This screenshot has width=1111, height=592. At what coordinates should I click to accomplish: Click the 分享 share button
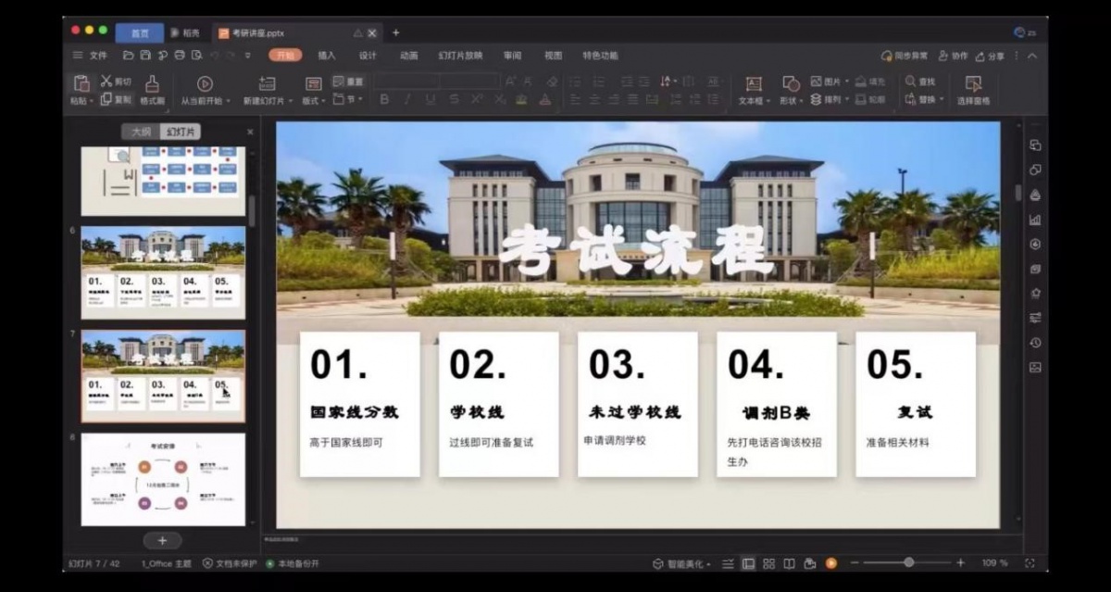(990, 56)
